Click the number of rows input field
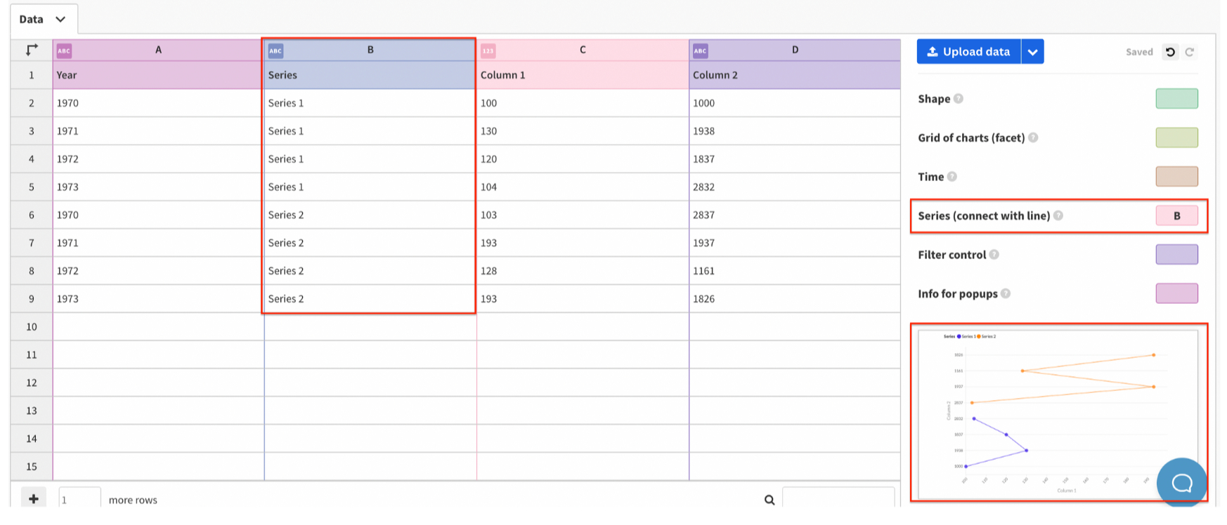Image resolution: width=1227 pixels, height=525 pixels. pyautogui.click(x=79, y=500)
